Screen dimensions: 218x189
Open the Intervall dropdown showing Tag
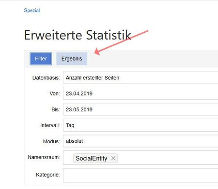click(140, 125)
